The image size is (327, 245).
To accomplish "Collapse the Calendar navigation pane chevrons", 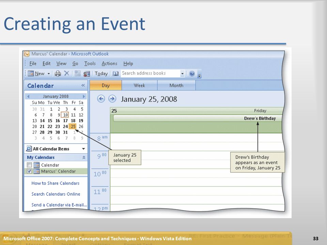I will click(x=83, y=85).
